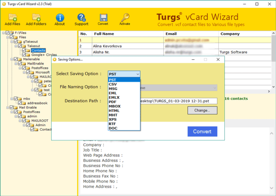The width and height of the screenshot is (276, 196).
Task: Choose HTML from the saving options list
Action: tap(124, 111)
